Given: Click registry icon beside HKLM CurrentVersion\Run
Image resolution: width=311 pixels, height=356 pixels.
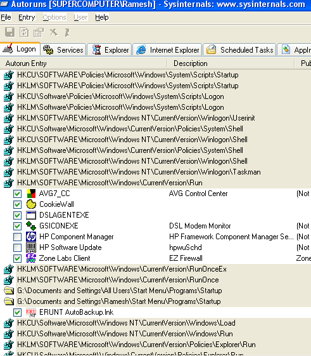Looking at the screenshot, I should [x=9, y=183].
